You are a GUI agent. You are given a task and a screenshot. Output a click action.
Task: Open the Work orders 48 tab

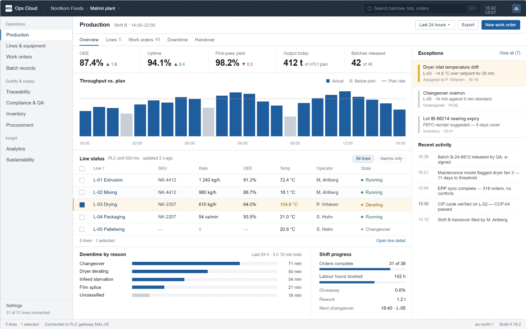click(144, 40)
